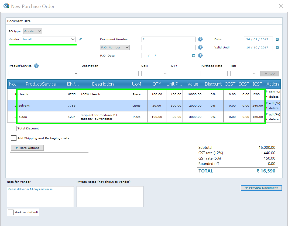Delete the bidon line item
This screenshot has height=226, width=288.
click(272, 119)
